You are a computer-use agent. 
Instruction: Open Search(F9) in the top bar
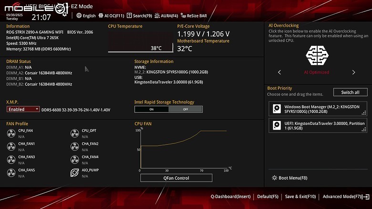[x=139, y=16]
